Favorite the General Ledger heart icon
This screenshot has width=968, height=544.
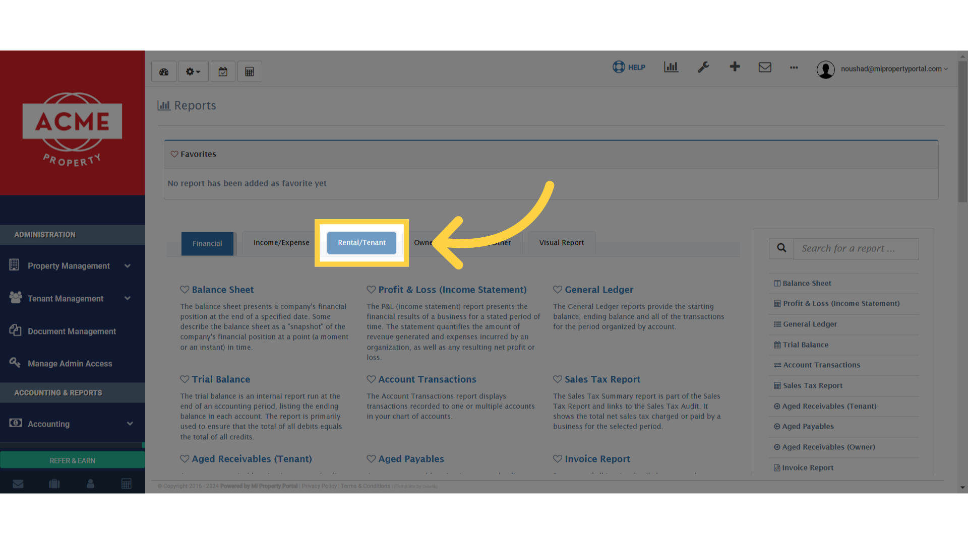click(558, 290)
